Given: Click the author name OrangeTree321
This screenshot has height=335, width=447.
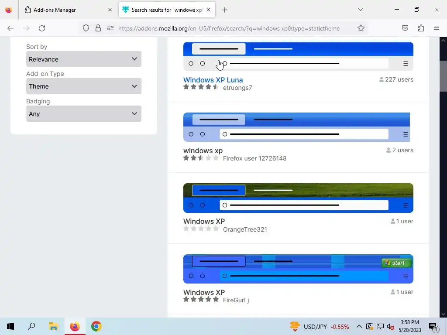Looking at the screenshot, I should pyautogui.click(x=245, y=229).
